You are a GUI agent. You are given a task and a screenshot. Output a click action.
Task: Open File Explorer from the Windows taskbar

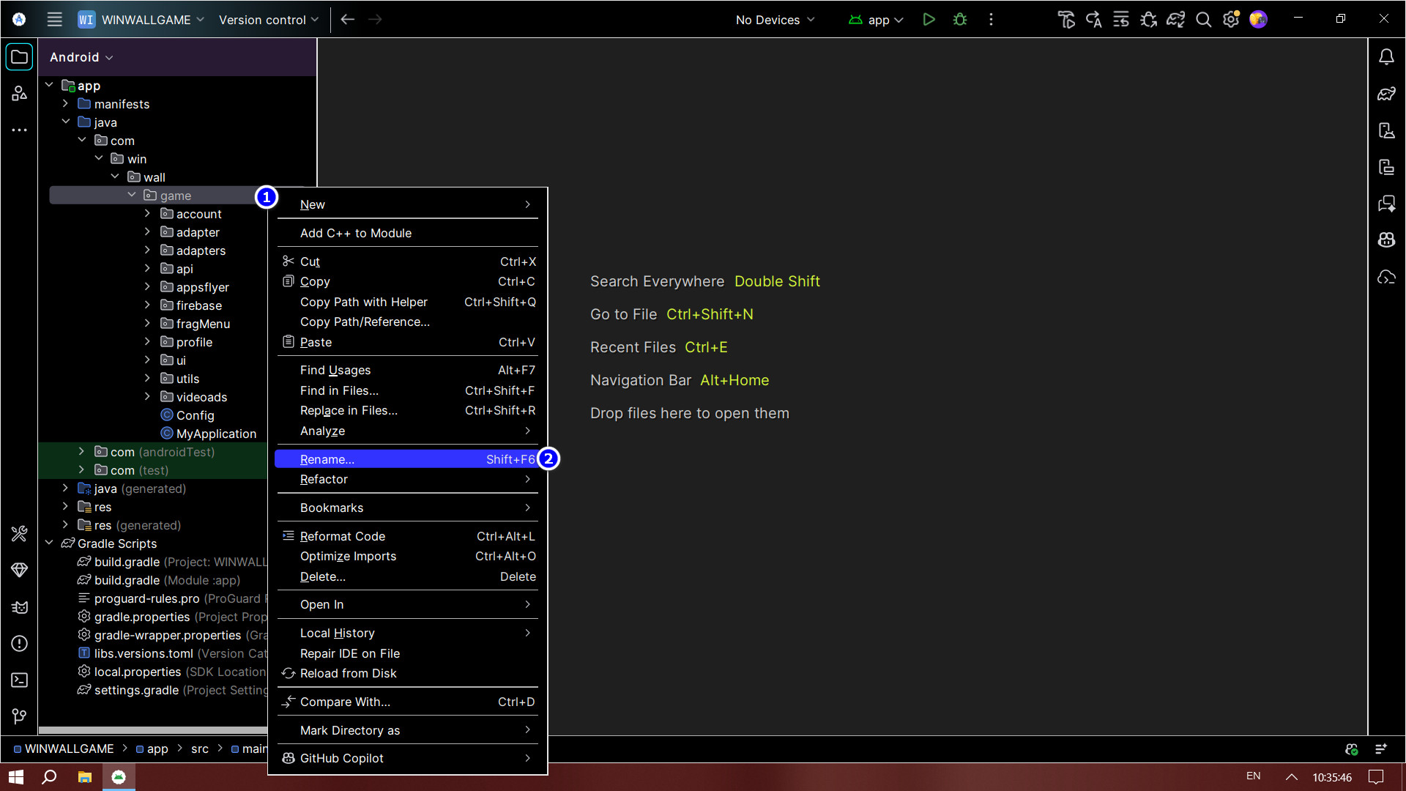tap(84, 776)
